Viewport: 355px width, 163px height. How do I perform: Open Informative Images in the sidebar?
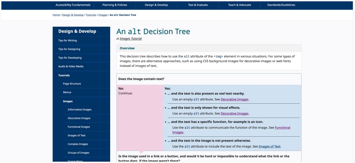tap(79, 110)
